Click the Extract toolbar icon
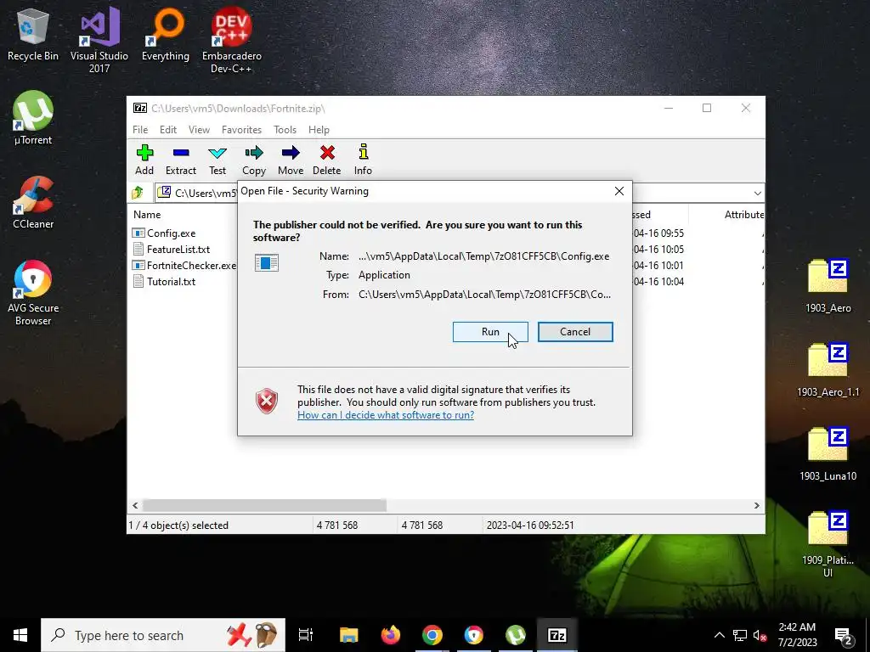The height and width of the screenshot is (652, 870). pos(181,160)
